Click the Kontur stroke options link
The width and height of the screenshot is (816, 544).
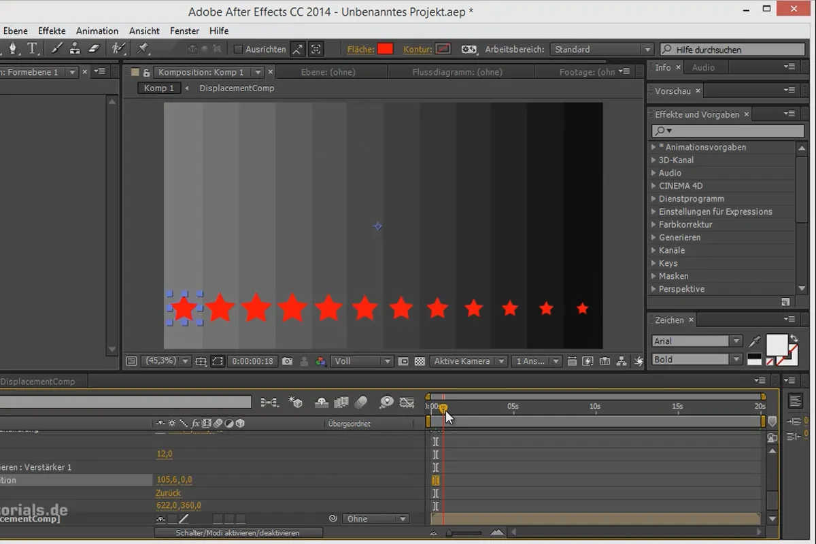coord(418,50)
